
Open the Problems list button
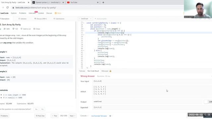(x=4, y=116)
